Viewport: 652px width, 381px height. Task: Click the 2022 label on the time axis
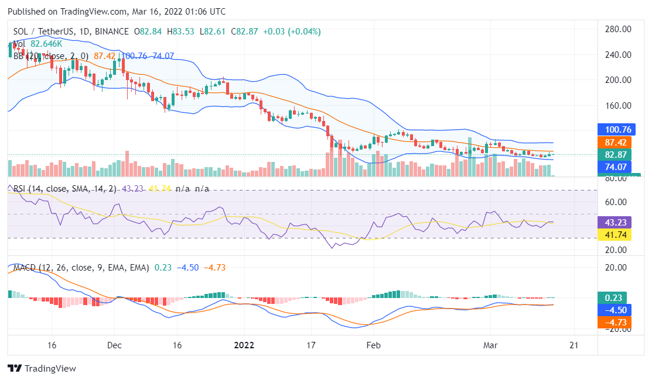[x=244, y=345]
